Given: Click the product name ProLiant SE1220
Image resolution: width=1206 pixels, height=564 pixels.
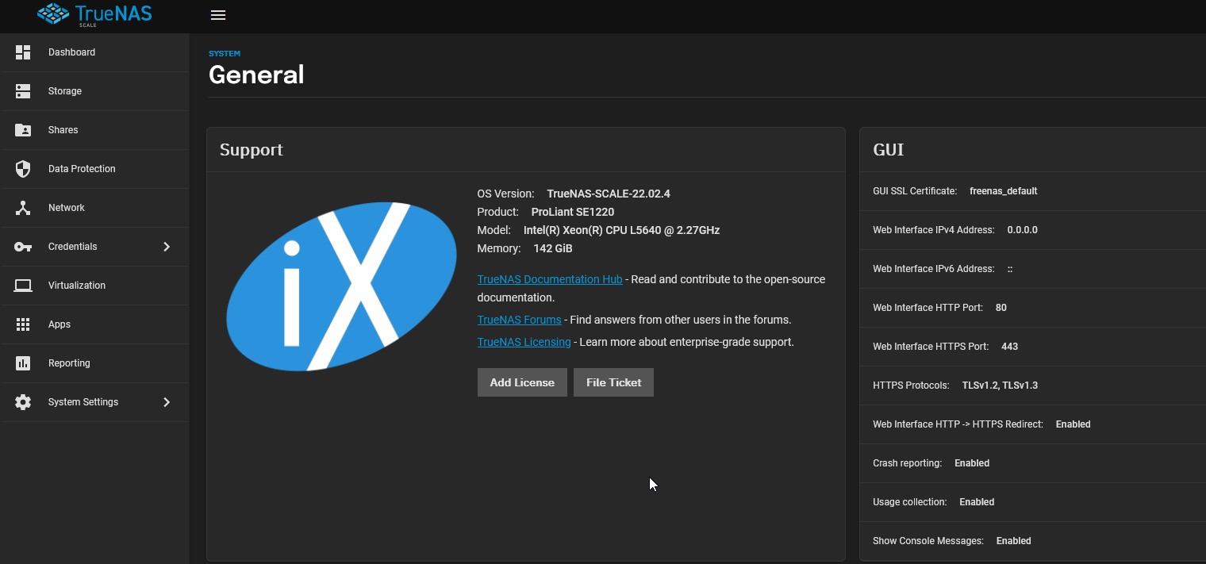Looking at the screenshot, I should (x=573, y=212).
